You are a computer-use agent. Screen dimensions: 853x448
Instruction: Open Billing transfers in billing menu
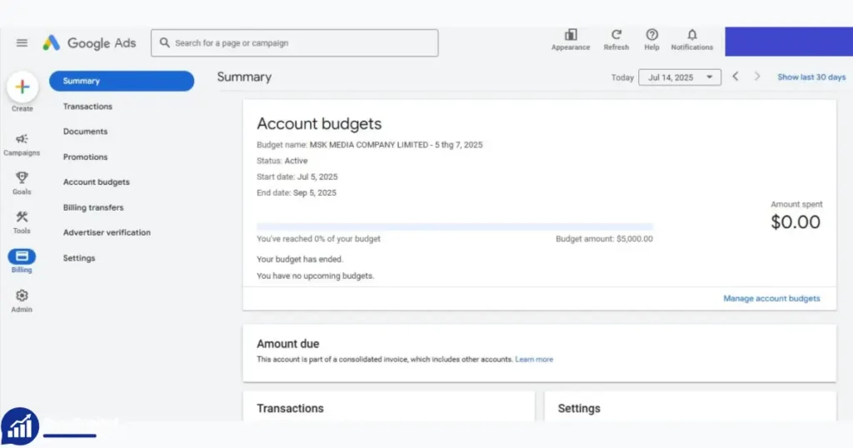[x=93, y=207]
